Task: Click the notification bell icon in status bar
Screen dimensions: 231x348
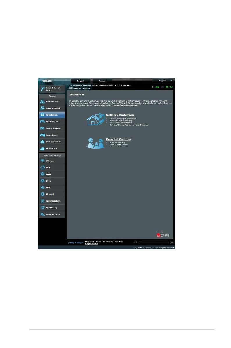Action: tap(152, 87)
